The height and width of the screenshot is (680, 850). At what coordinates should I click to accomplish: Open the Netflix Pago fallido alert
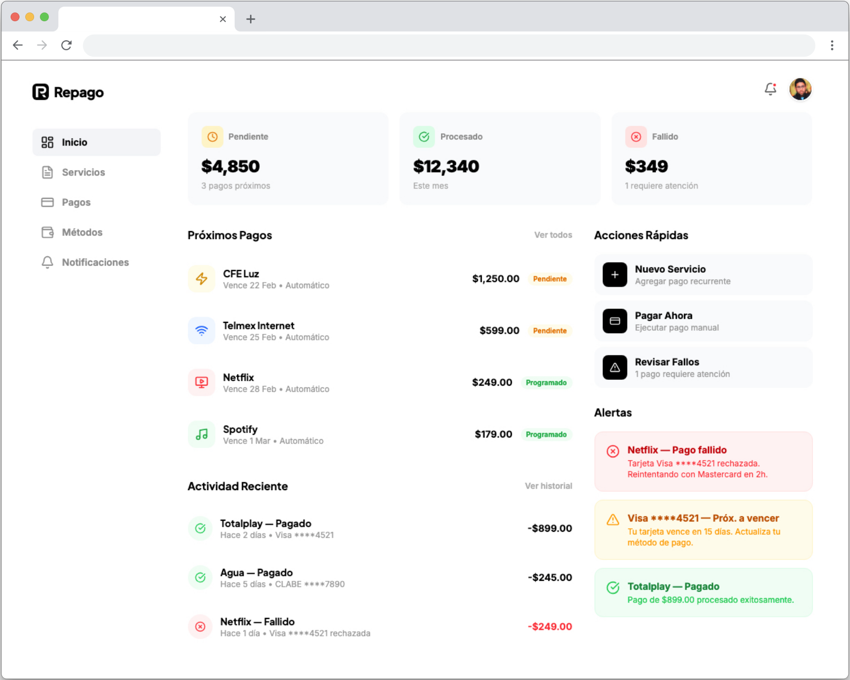pos(703,462)
